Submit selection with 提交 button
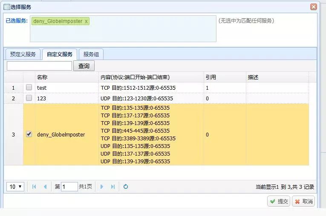This screenshot has height=216, width=326. pyautogui.click(x=279, y=202)
